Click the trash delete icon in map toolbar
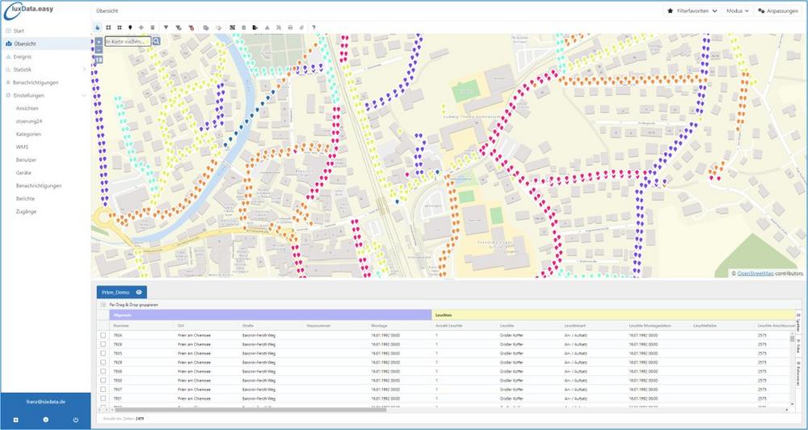 [153, 27]
